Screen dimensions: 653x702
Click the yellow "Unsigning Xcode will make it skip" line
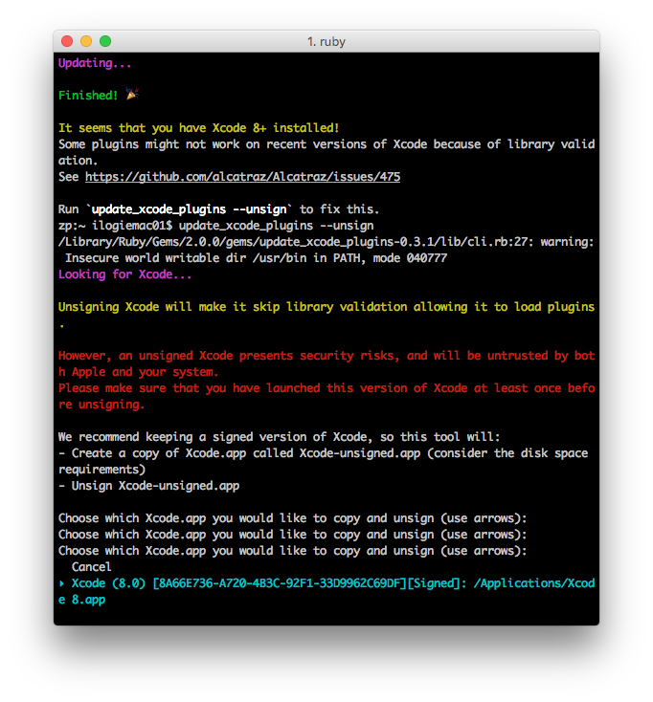pos(326,307)
